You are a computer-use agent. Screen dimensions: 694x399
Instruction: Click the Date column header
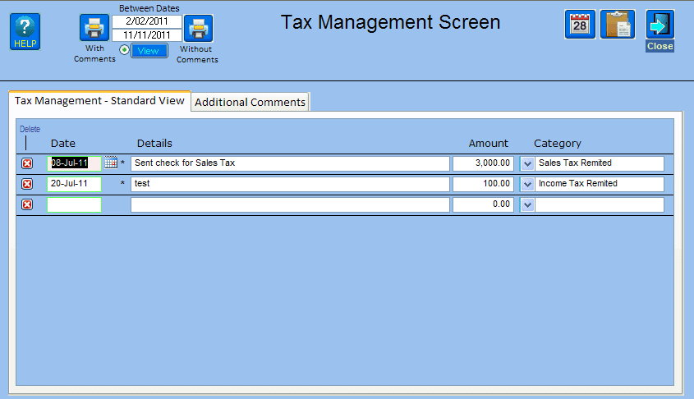coord(63,144)
